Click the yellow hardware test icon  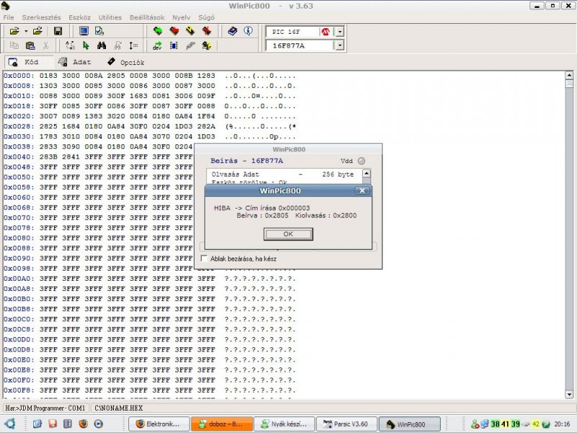pos(206,45)
